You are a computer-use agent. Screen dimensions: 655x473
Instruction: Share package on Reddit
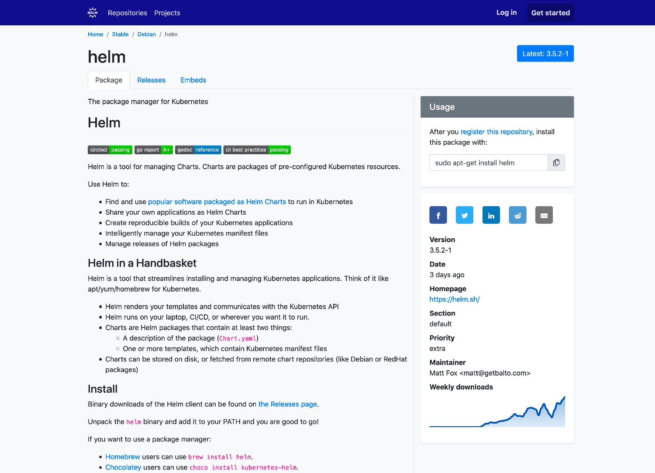click(517, 215)
